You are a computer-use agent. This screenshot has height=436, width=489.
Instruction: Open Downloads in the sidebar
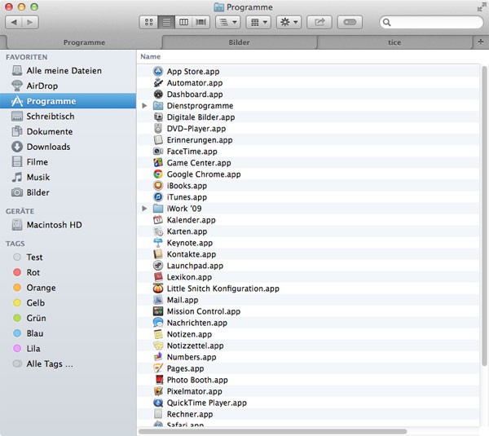tap(68, 147)
